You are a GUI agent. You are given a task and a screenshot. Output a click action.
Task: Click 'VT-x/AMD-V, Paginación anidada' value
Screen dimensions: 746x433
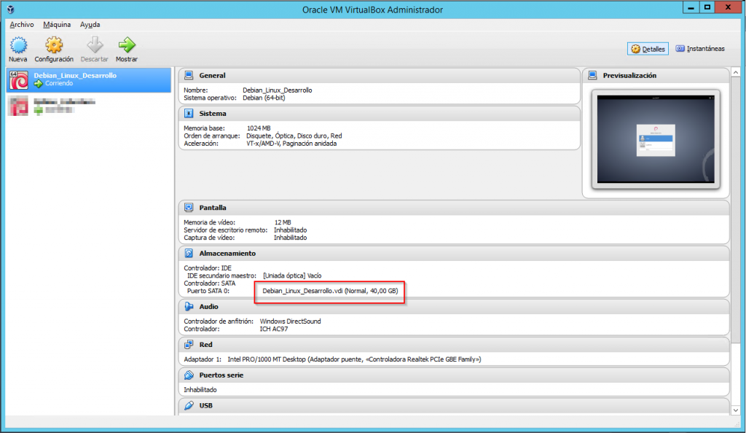tap(291, 143)
